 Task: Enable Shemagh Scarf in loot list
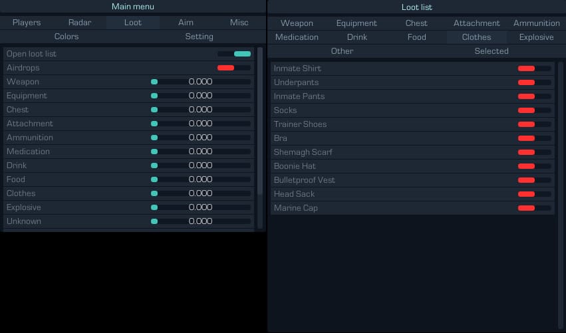[534, 152]
